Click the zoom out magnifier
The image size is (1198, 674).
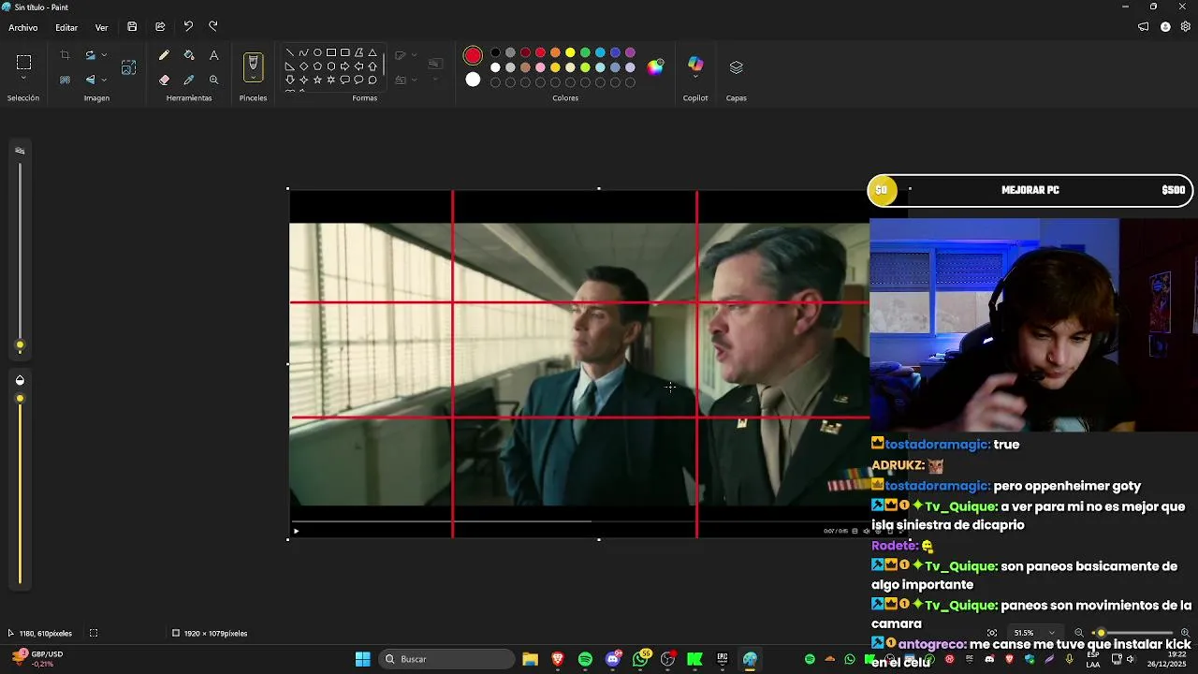tap(1079, 633)
